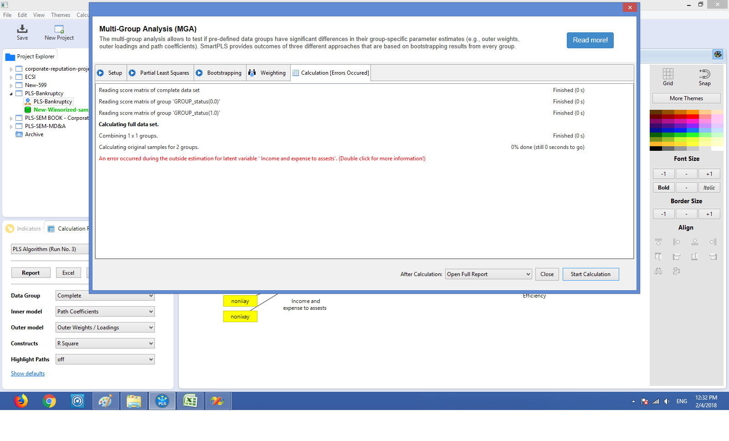Click the Action Center flag icon
729x441 pixels.
click(645, 401)
